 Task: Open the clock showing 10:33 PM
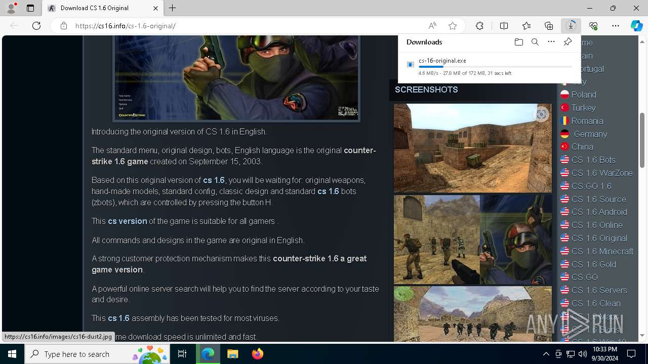click(604, 354)
